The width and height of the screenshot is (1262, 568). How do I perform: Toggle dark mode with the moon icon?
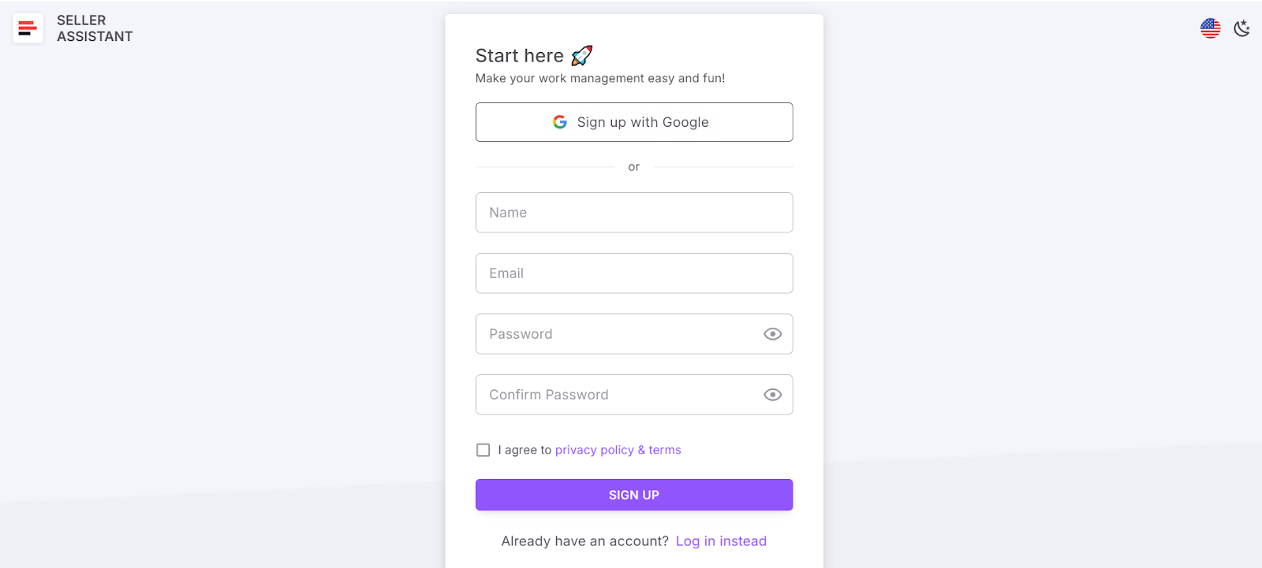coord(1241,28)
